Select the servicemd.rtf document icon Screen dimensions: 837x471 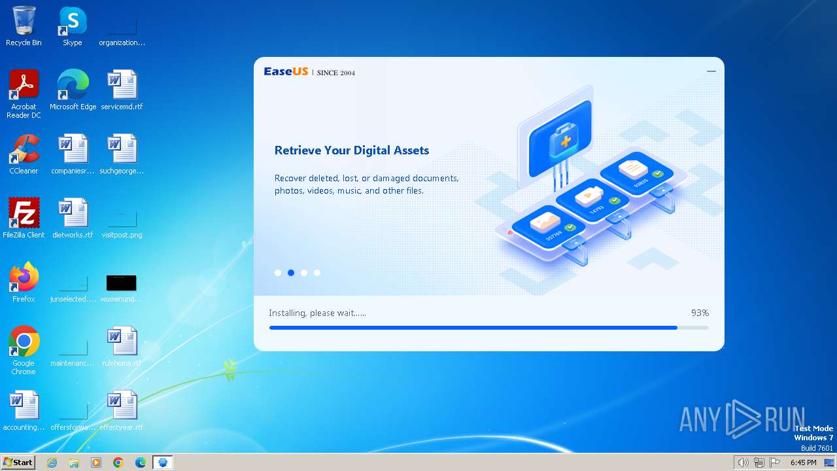[x=122, y=90]
